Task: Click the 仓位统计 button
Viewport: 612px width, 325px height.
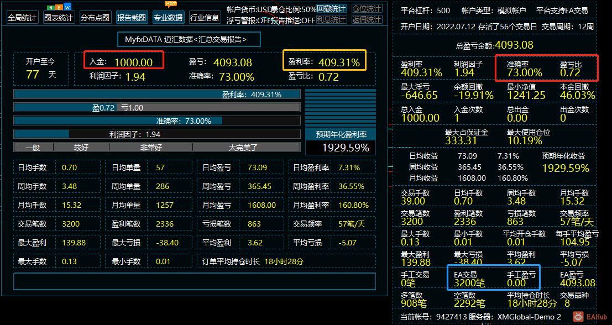Action: point(367,9)
